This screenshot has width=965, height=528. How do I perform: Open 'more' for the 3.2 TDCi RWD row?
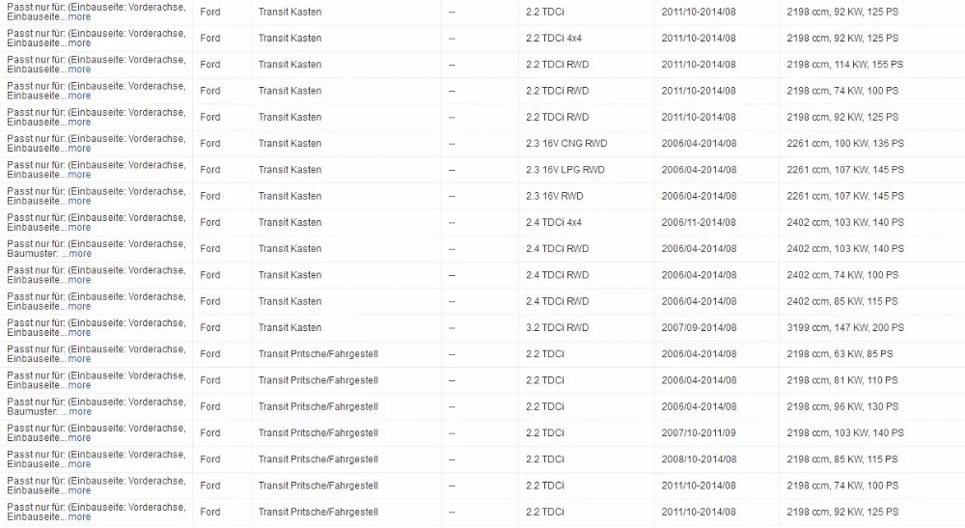pyautogui.click(x=79, y=333)
